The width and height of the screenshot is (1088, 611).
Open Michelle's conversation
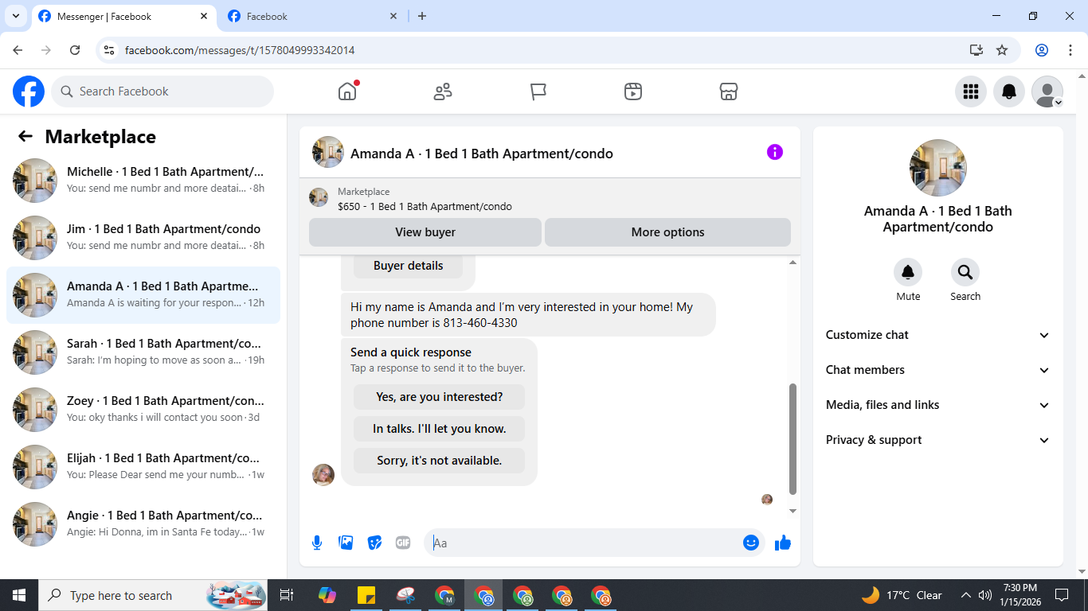coord(143,181)
